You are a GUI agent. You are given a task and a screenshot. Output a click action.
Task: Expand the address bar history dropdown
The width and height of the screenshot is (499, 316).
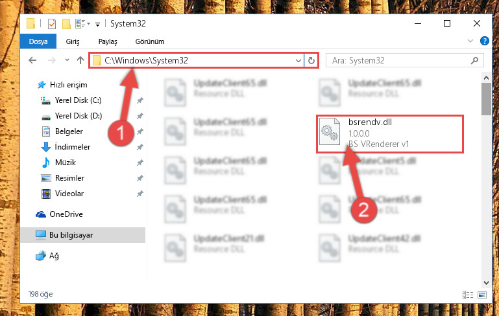[x=298, y=60]
